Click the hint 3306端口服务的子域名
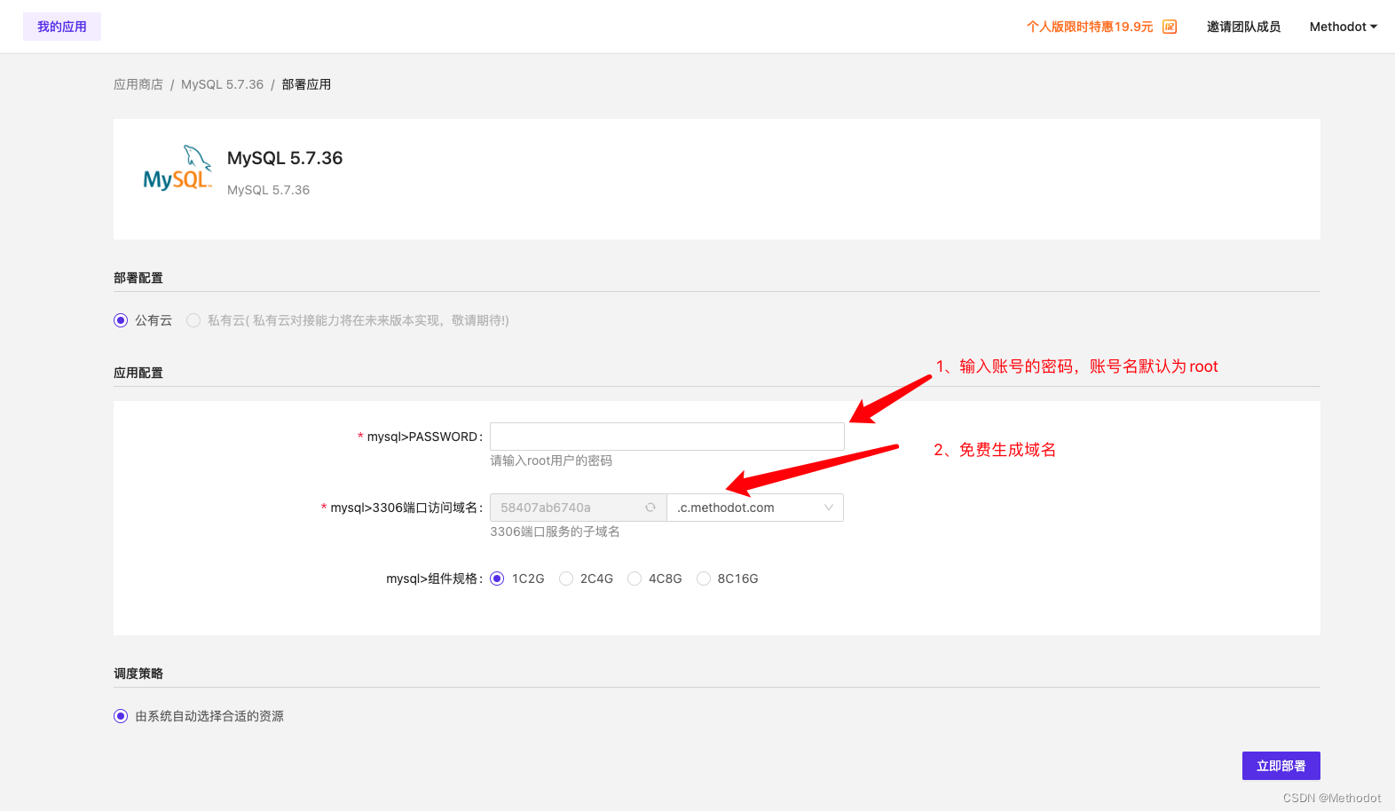The width and height of the screenshot is (1395, 811). (556, 531)
